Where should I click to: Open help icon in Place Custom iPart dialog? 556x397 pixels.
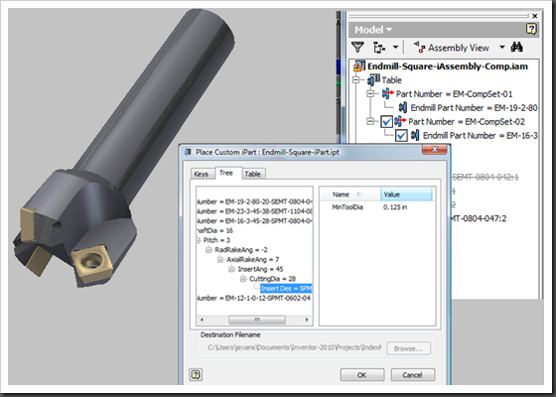click(196, 374)
